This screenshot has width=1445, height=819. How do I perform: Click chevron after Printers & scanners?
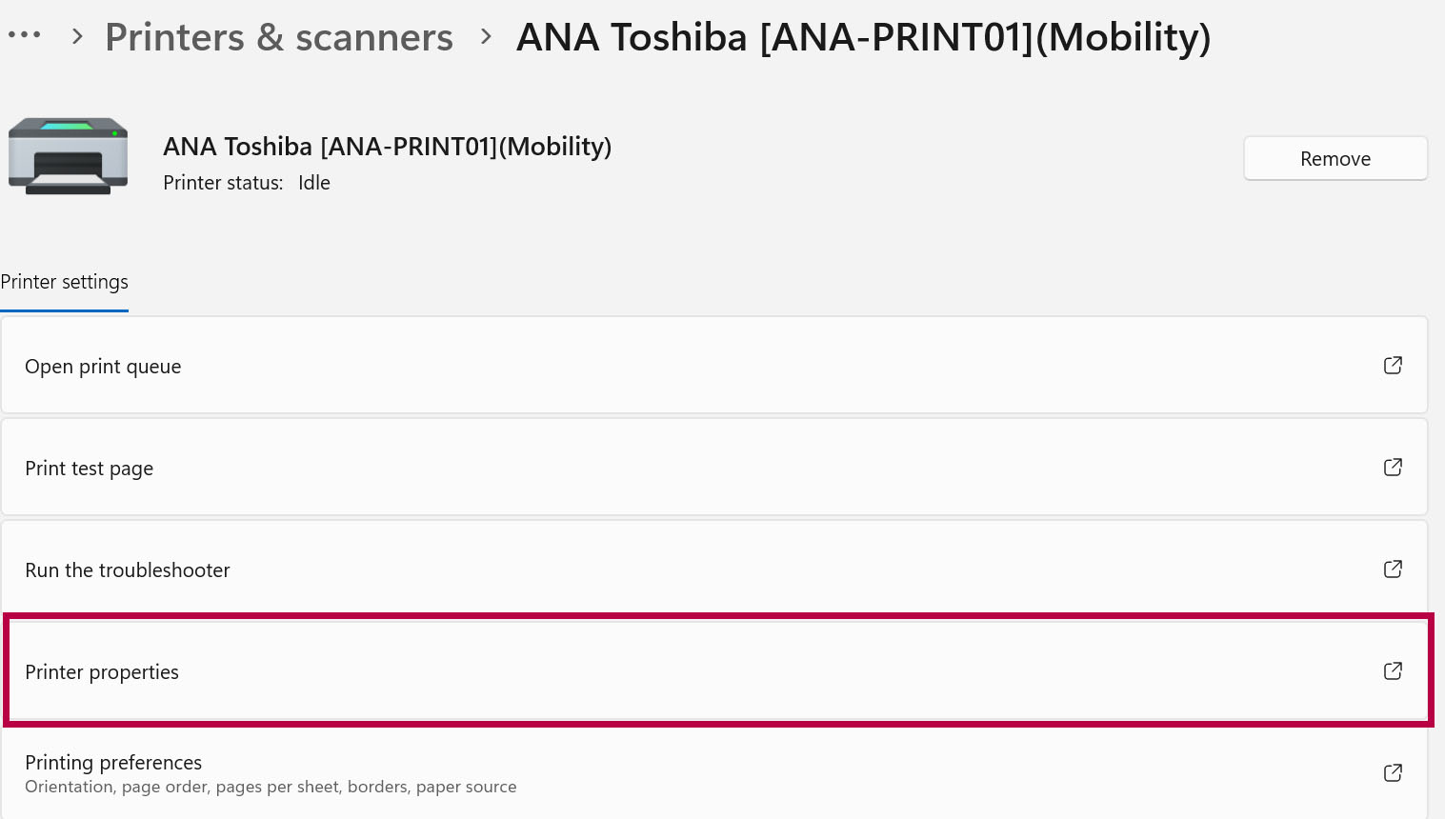pyautogui.click(x=487, y=37)
